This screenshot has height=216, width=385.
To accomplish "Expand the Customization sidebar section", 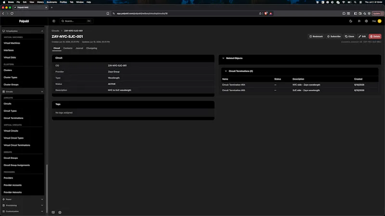I will [23, 211].
